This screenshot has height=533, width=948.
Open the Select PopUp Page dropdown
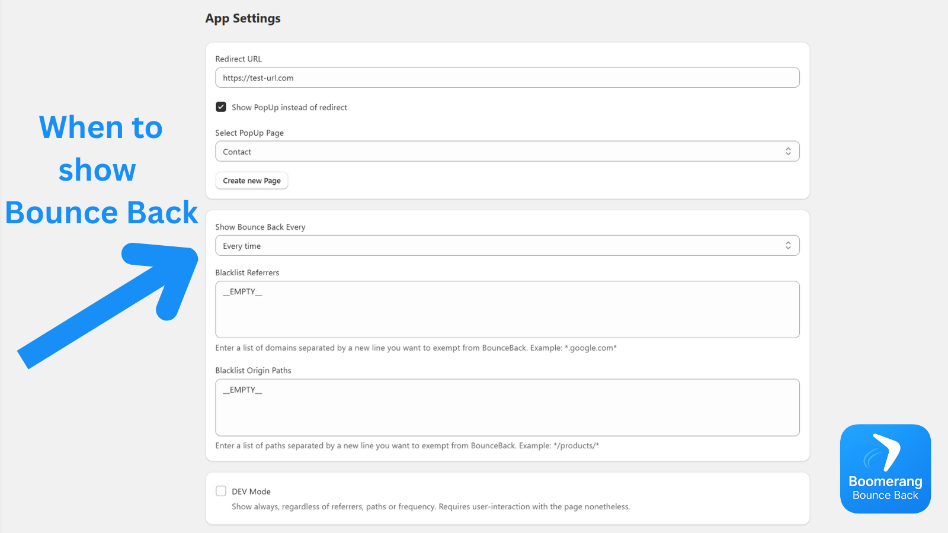click(507, 152)
